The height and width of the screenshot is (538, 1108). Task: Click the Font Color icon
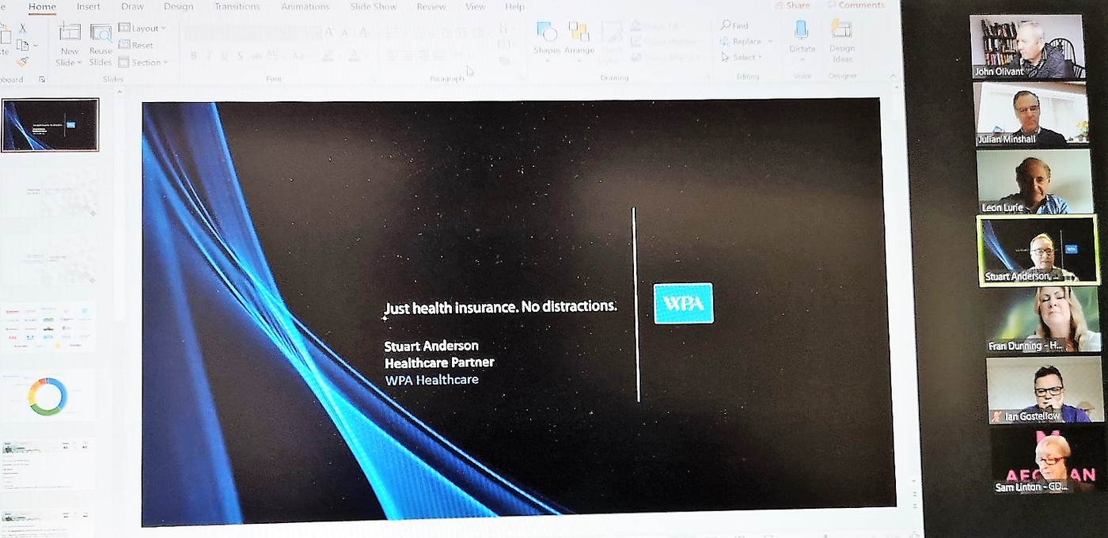(355, 55)
